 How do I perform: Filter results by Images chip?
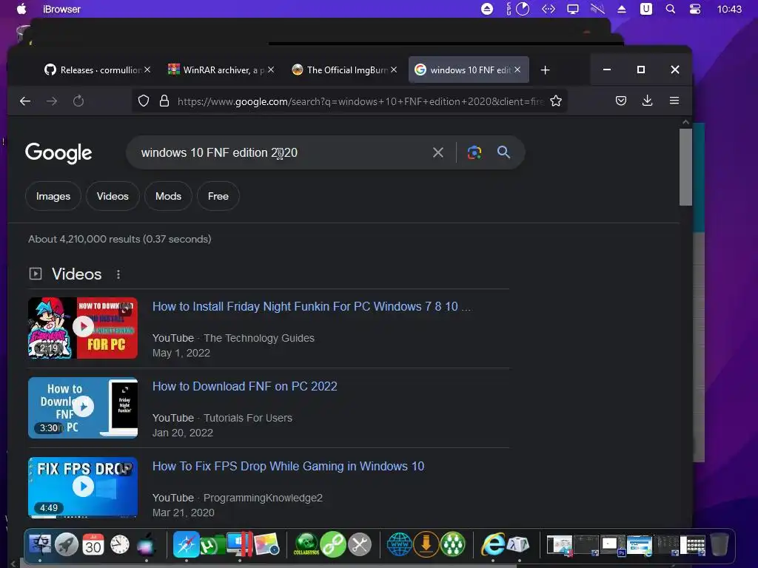(x=53, y=196)
